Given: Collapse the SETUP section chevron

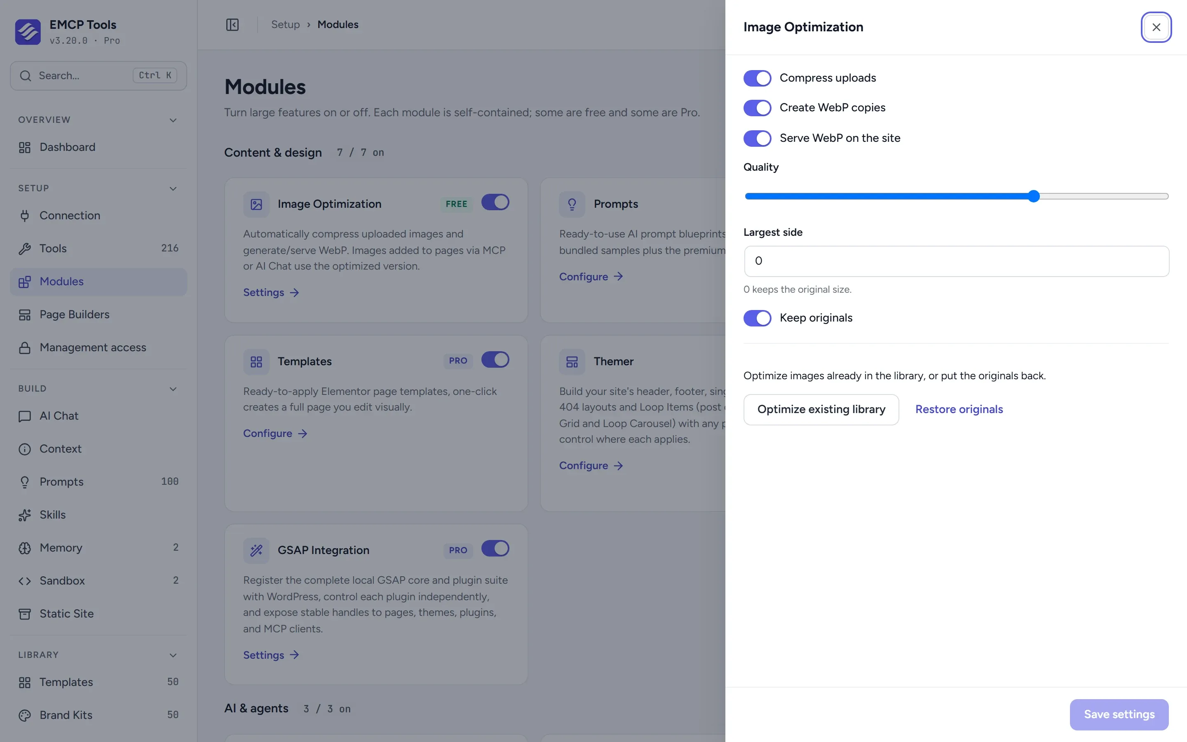Looking at the screenshot, I should (x=173, y=188).
